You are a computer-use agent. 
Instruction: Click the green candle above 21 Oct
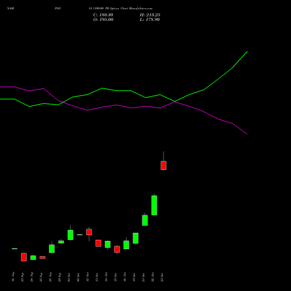pyautogui.click(x=145, y=220)
